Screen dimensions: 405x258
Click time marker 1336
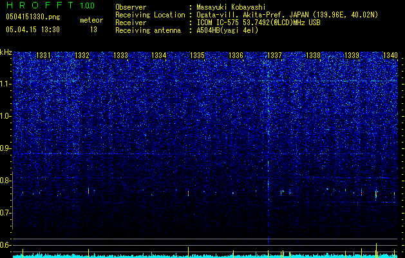click(236, 55)
